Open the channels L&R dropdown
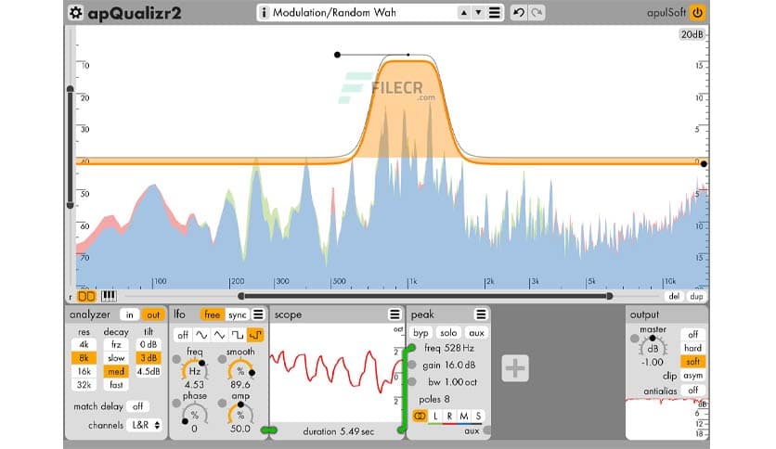The image size is (776, 449). point(145,425)
